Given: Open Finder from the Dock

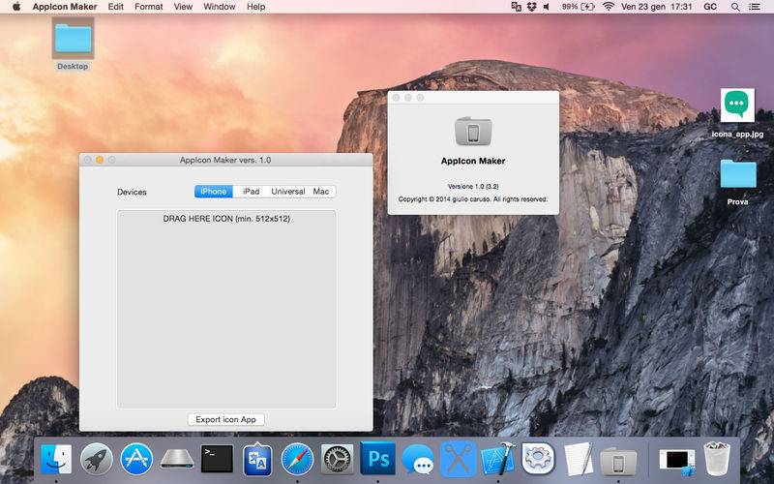Looking at the screenshot, I should [56, 459].
